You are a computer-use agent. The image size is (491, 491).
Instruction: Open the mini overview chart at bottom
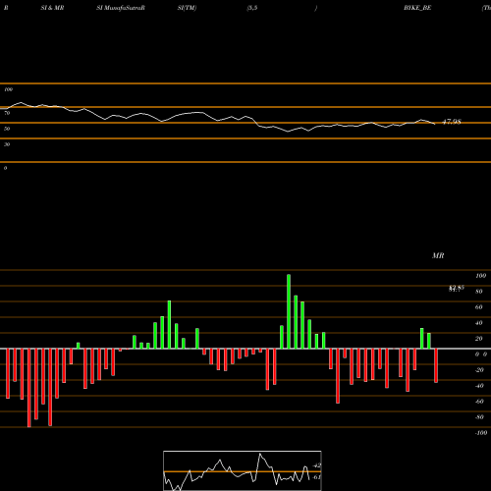click(243, 470)
